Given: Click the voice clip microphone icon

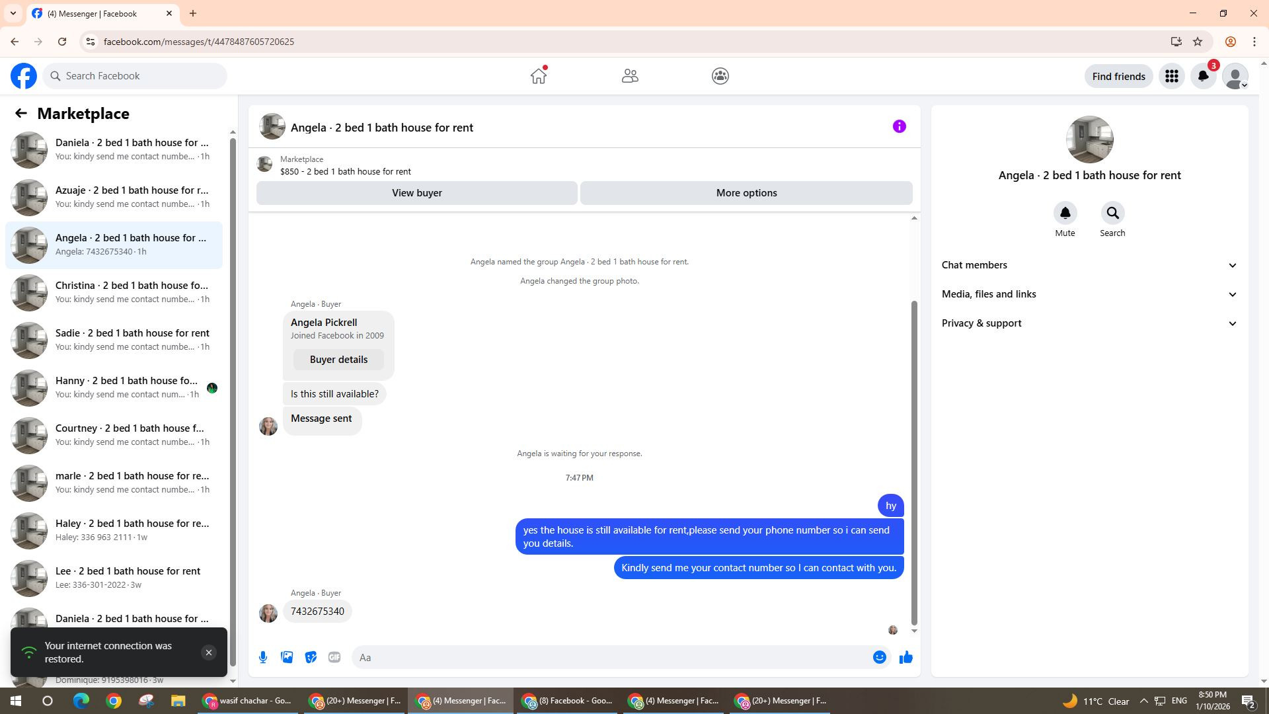Looking at the screenshot, I should (263, 657).
